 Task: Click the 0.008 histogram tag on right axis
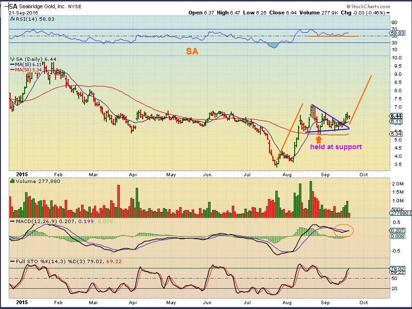pos(398,236)
